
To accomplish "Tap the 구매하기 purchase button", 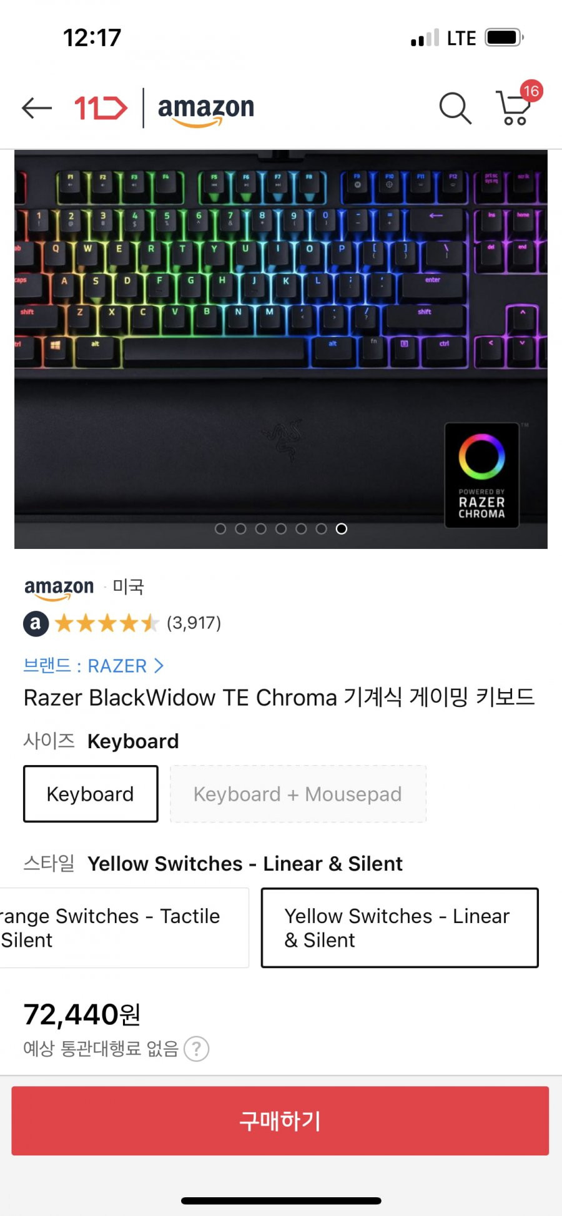I will pyautogui.click(x=280, y=1120).
